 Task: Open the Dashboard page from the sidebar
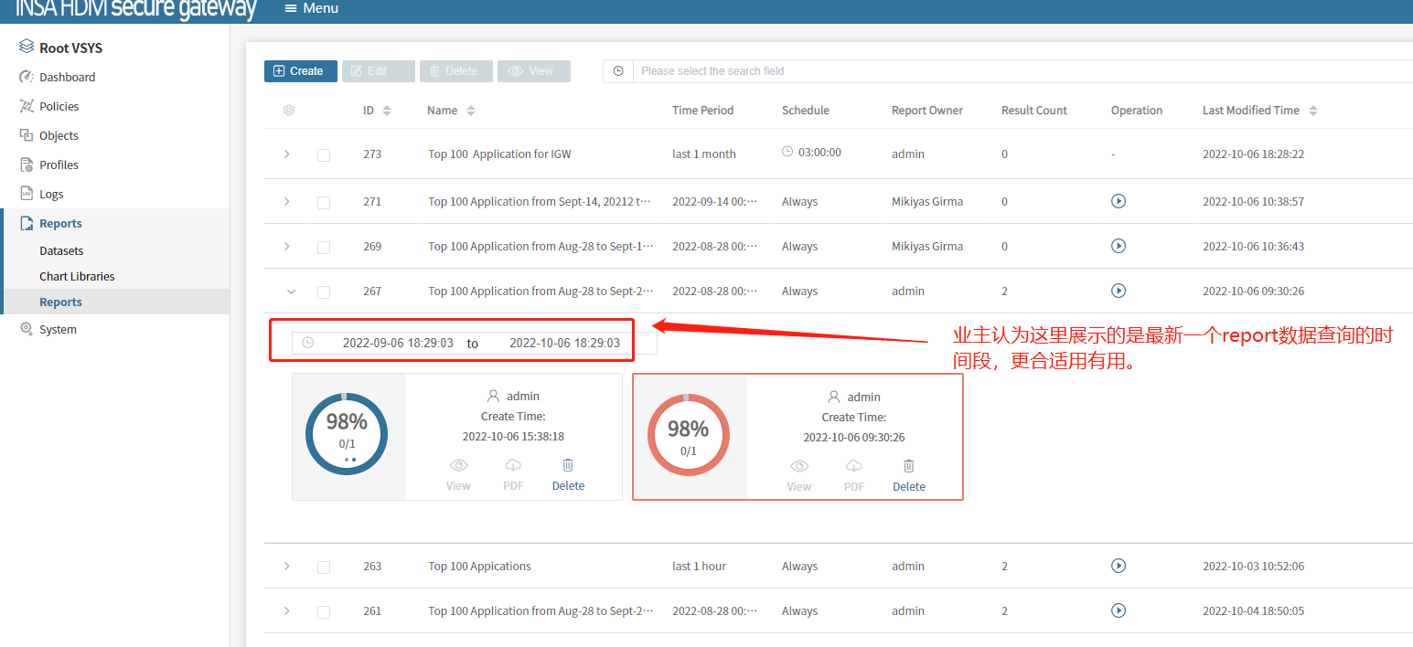[67, 78]
